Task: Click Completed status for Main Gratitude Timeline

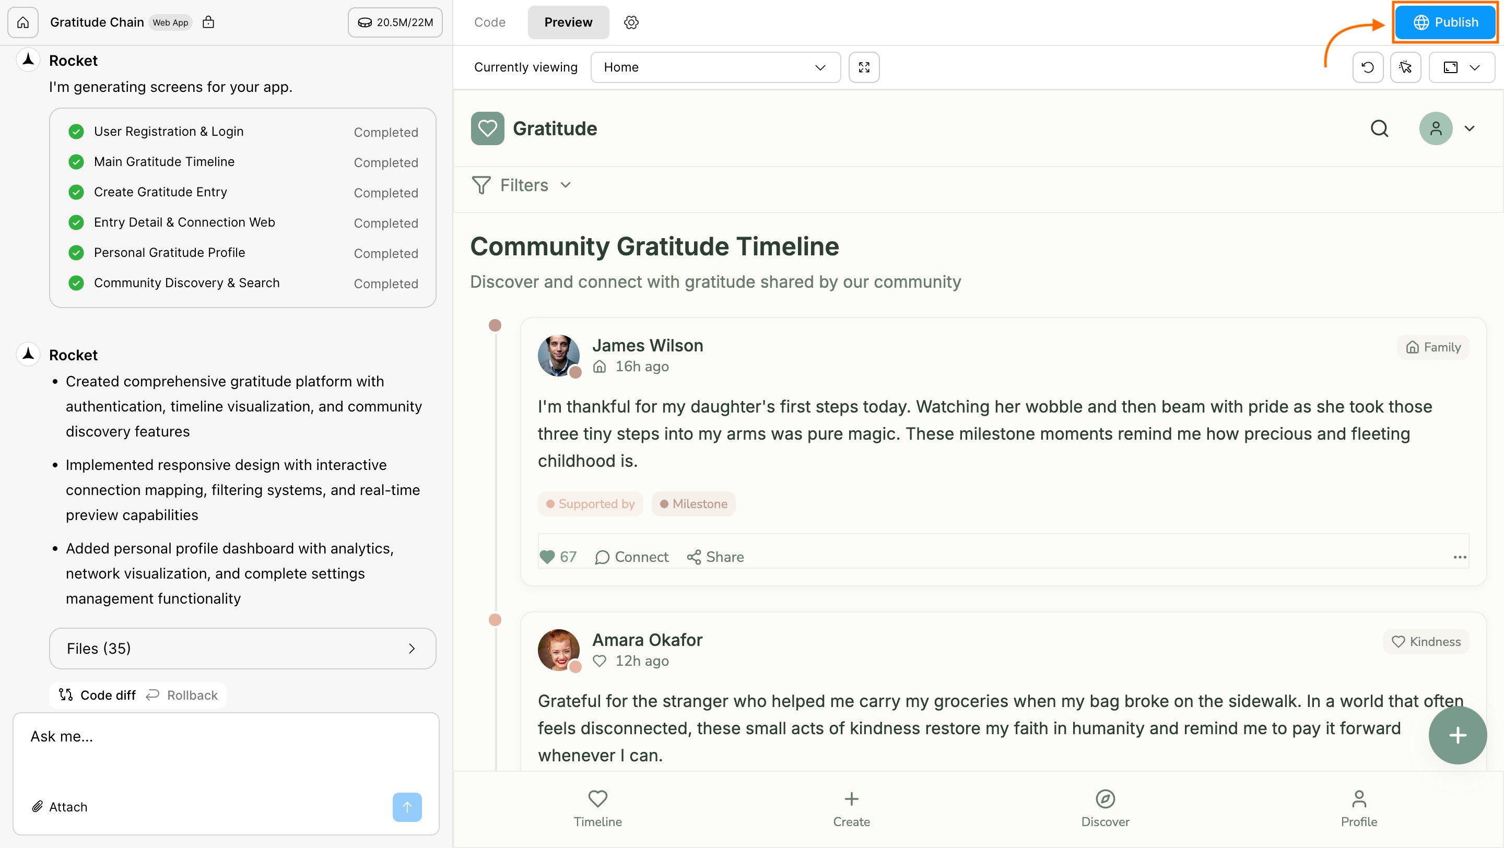Action: click(x=386, y=163)
